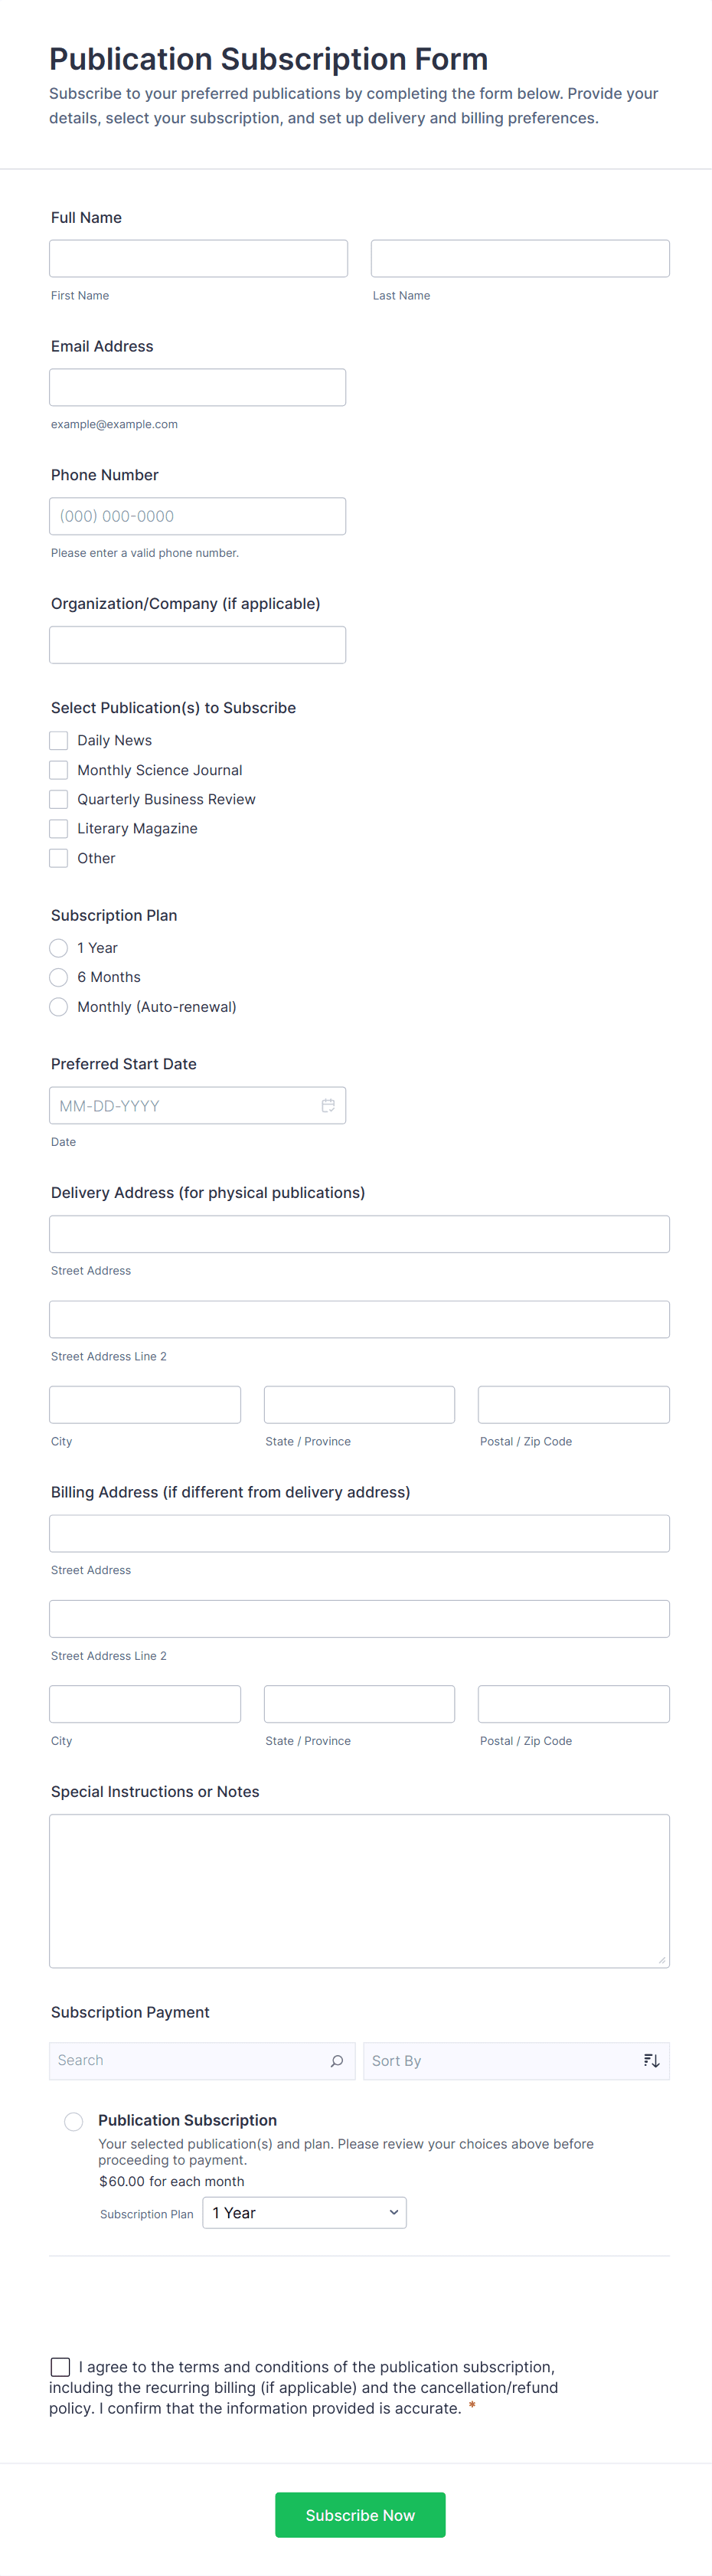Click the Sort By sort icon
712x2576 pixels.
[651, 2061]
